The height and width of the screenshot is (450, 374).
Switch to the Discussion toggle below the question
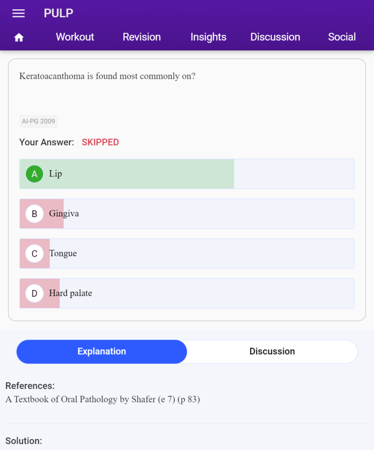272,352
